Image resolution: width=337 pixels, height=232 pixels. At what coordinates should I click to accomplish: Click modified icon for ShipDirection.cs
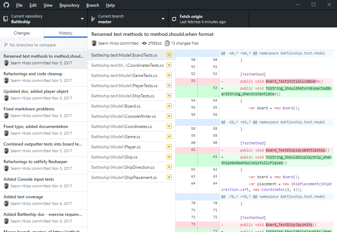(169, 167)
